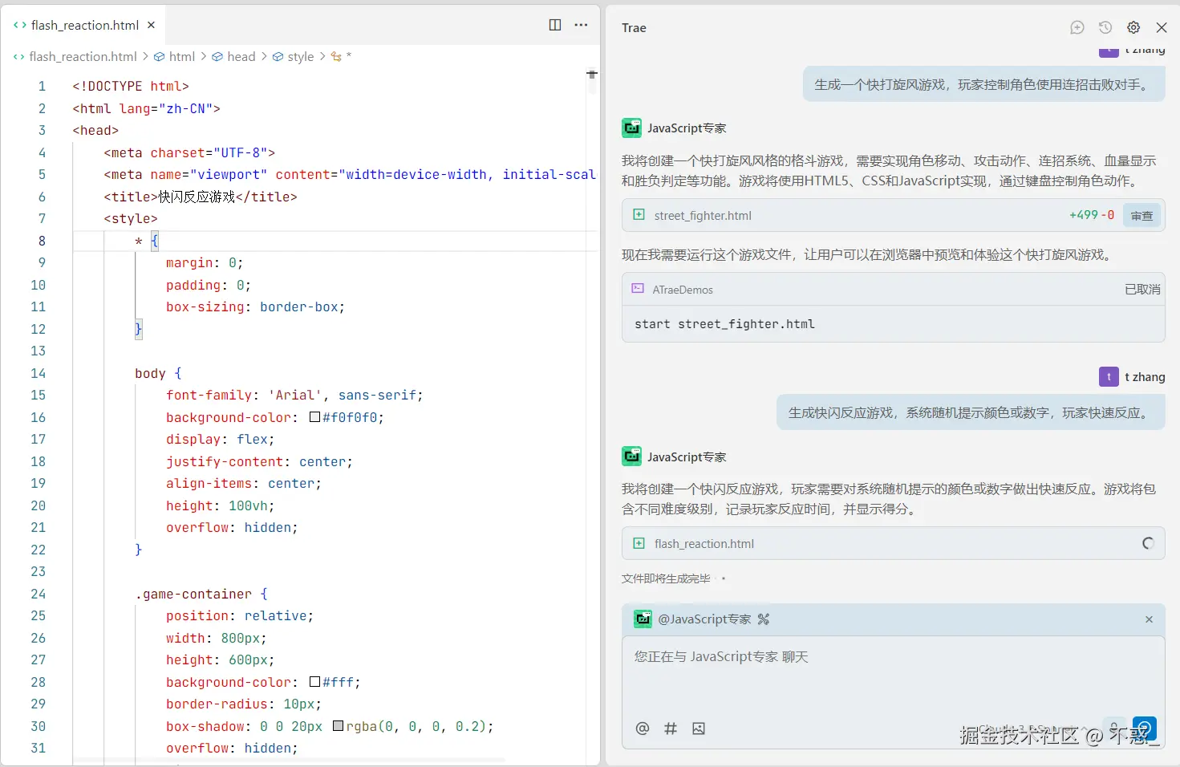
Task: Click the street_fighter.html file icon
Action: pos(639,215)
